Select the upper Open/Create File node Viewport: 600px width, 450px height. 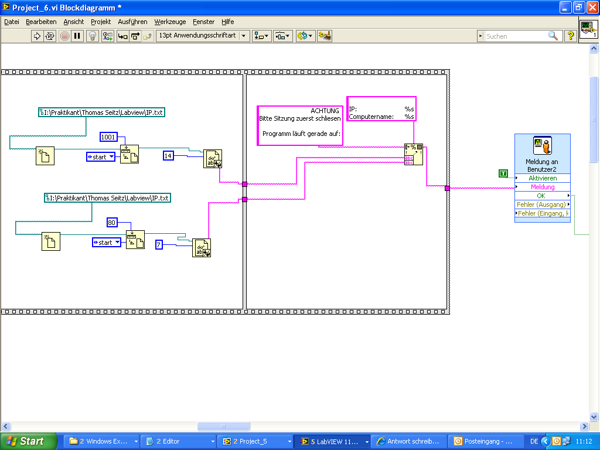(x=45, y=156)
